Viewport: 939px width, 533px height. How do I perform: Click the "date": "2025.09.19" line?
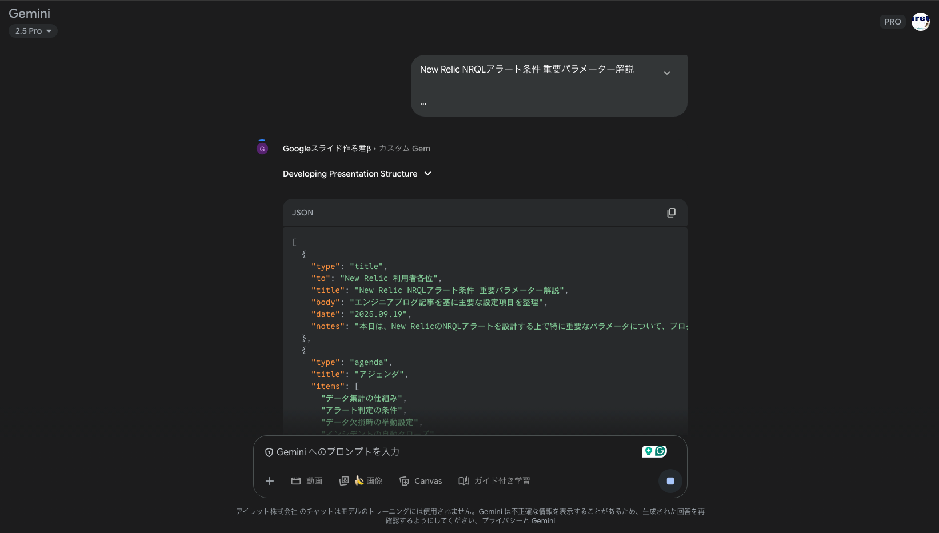[x=361, y=314]
